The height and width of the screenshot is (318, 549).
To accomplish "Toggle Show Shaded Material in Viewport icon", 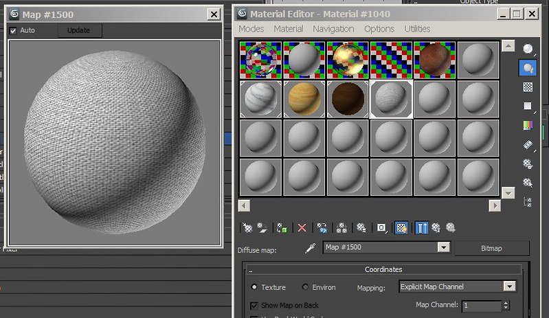I will click(402, 227).
